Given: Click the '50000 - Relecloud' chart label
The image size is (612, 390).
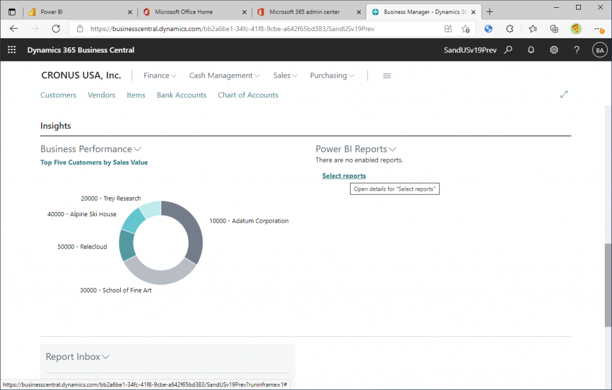Looking at the screenshot, I should click(82, 247).
